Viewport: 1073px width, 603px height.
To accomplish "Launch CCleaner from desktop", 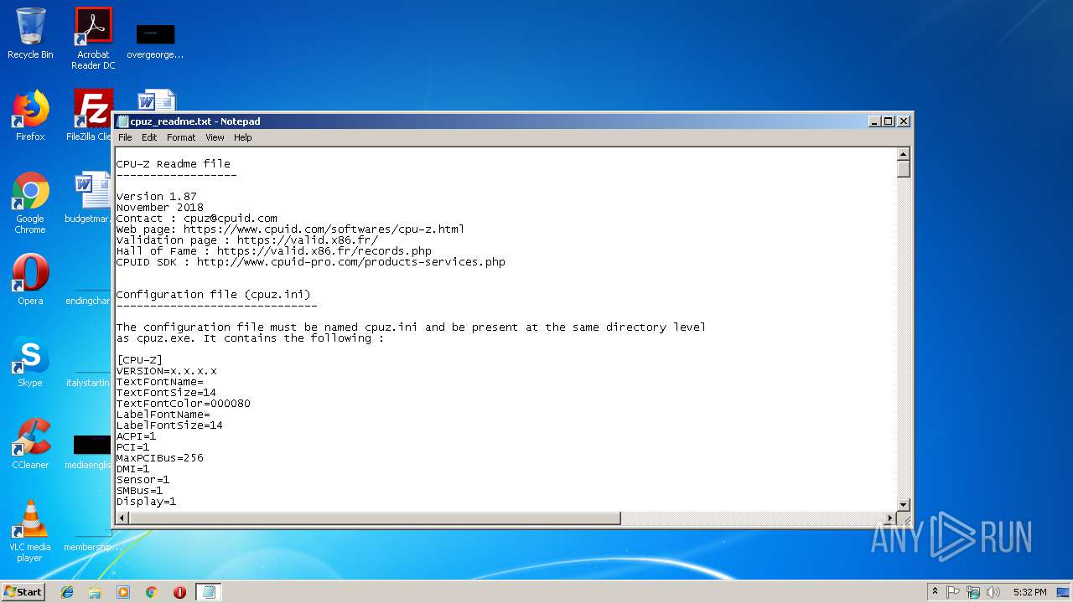I will pyautogui.click(x=30, y=444).
